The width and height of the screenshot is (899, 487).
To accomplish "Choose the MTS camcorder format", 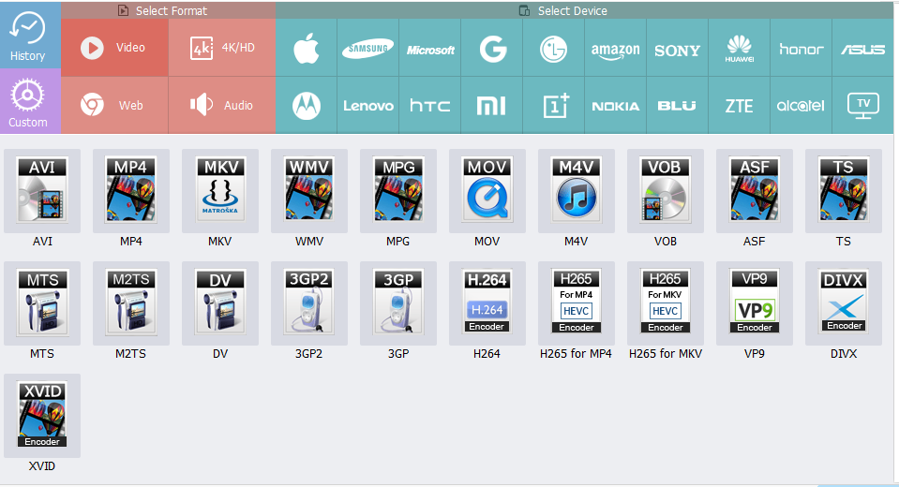I will [42, 303].
